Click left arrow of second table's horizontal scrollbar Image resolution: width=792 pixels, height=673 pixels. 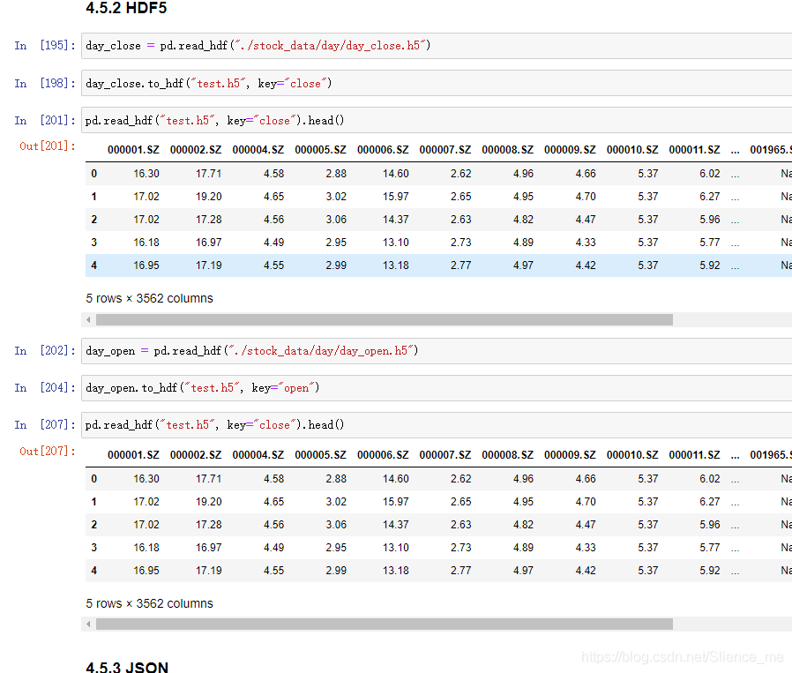pyautogui.click(x=88, y=624)
